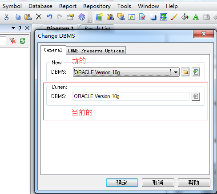The width and height of the screenshot is (217, 194).
Task: Open the Database menu
Action: (40, 6)
